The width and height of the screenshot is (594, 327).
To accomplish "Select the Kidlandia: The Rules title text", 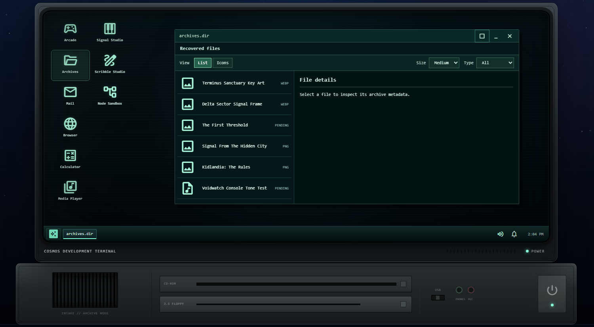I will tap(226, 167).
